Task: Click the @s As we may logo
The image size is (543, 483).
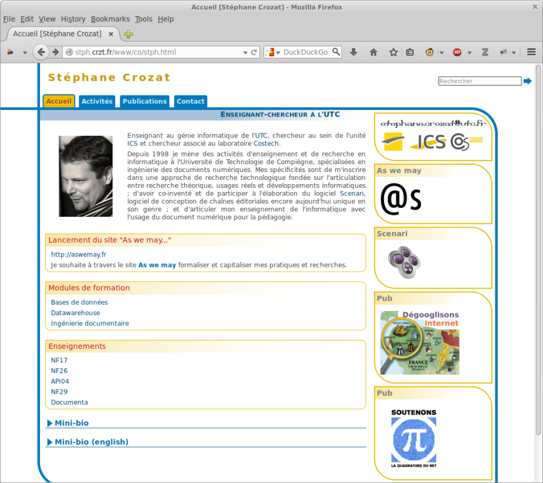Action: 401,199
